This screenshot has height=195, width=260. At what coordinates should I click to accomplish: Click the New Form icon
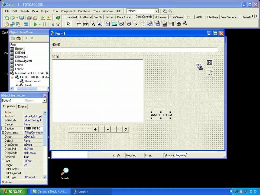[x=26, y=24]
